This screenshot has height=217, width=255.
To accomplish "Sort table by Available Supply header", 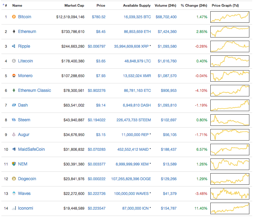I will click(x=137, y=6).
